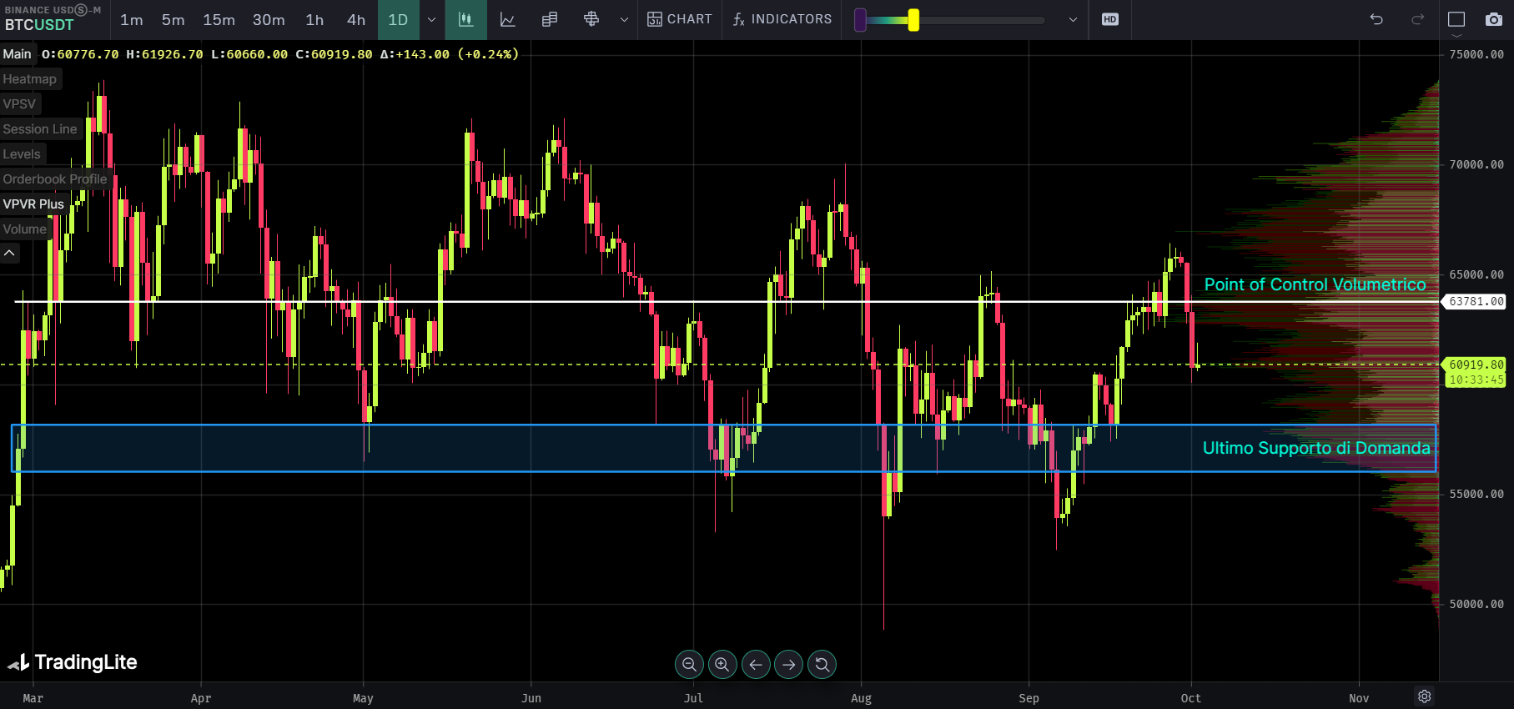This screenshot has height=709, width=1514.
Task: Switch to the 1m timeframe
Action: (x=132, y=19)
